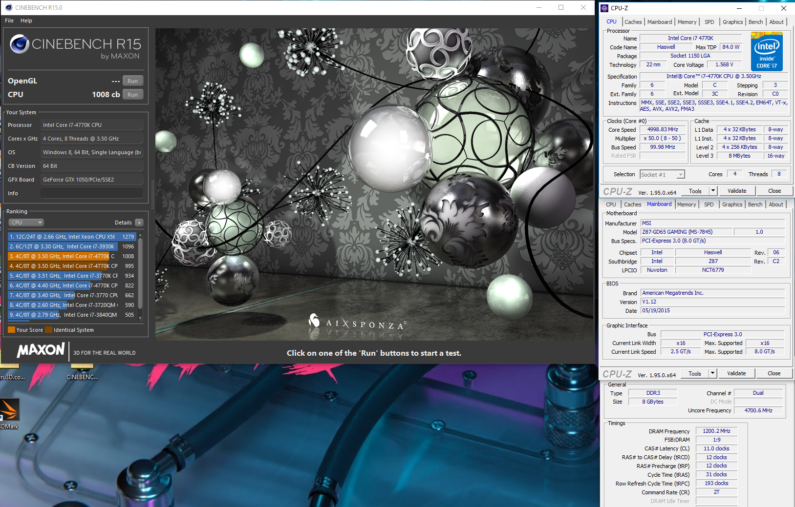The image size is (795, 507).
Task: Select ranking row Intel Xeon X5650 1279
Action: click(x=72, y=237)
